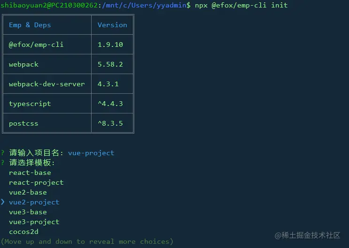Click the move up and down hint
This screenshot has height=248, width=349.
[x=87, y=241]
